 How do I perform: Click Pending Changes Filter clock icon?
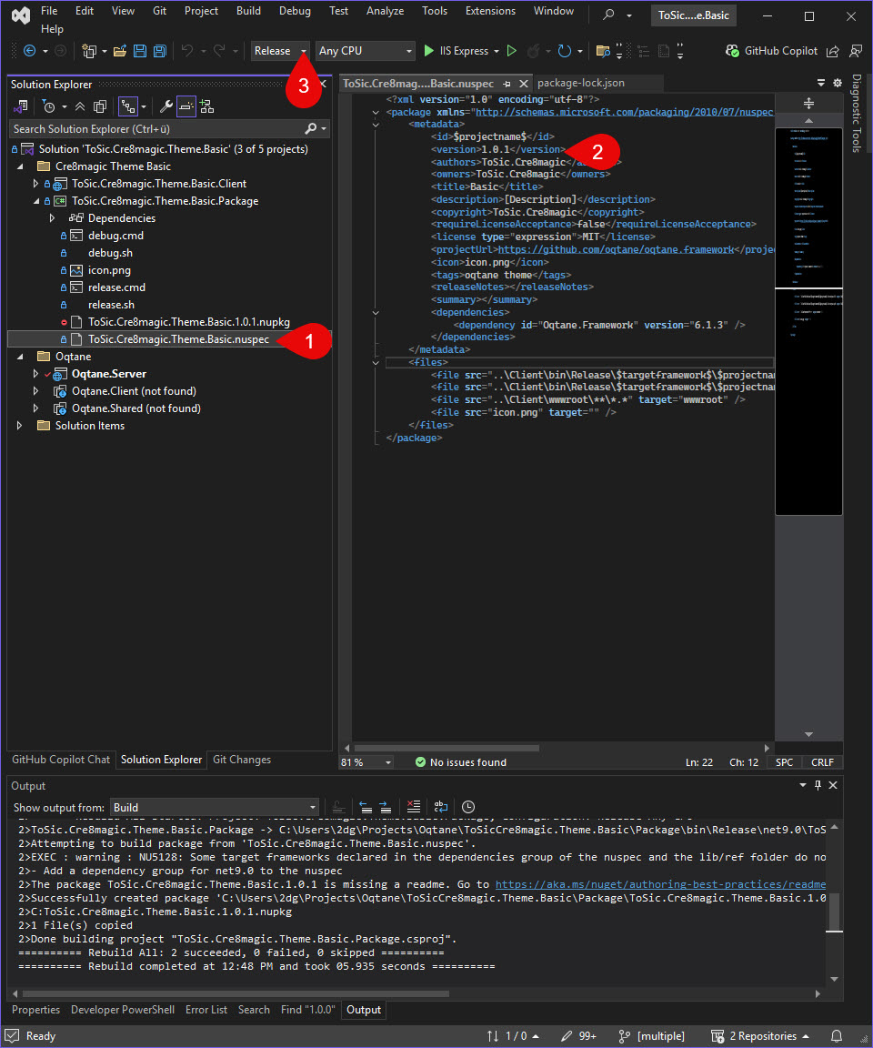[49, 106]
